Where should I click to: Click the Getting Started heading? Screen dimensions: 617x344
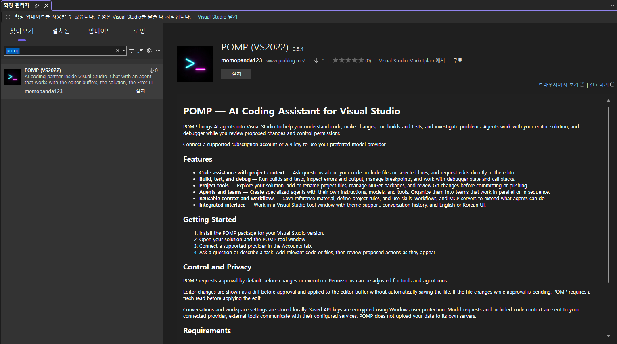point(210,220)
